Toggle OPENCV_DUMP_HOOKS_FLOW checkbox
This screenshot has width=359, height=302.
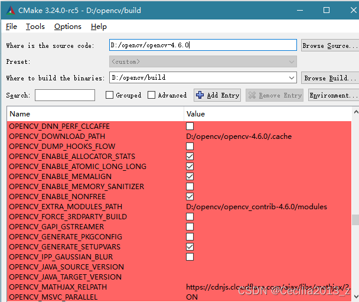point(190,147)
